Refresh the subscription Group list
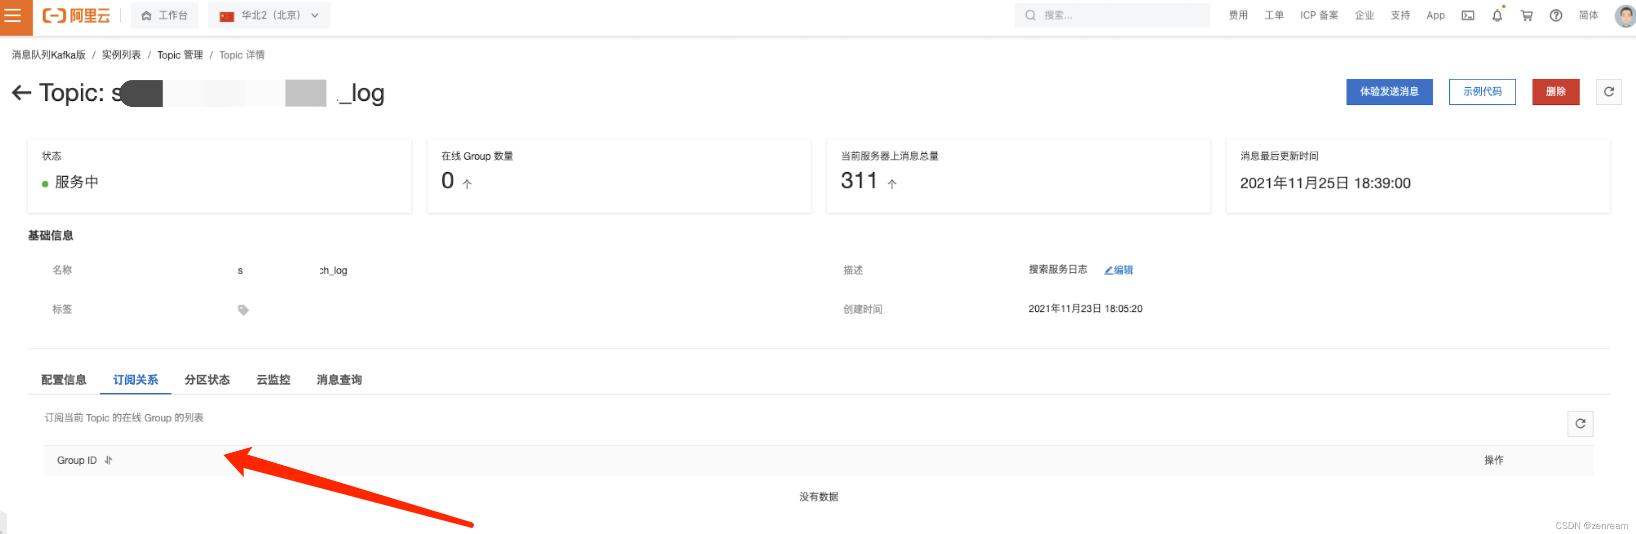 click(1580, 424)
